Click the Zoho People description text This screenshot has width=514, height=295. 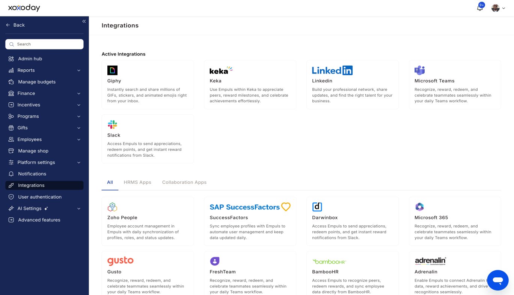coord(143,232)
